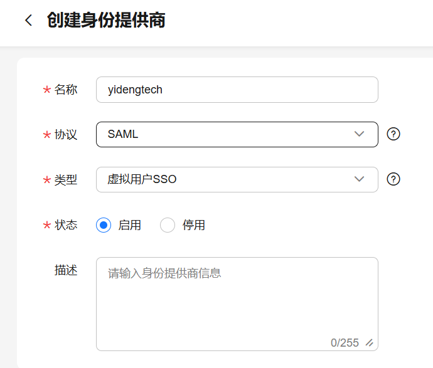Image resolution: width=433 pixels, height=368 pixels.
Task: Select the 启用 radio button
Action: [x=104, y=225]
